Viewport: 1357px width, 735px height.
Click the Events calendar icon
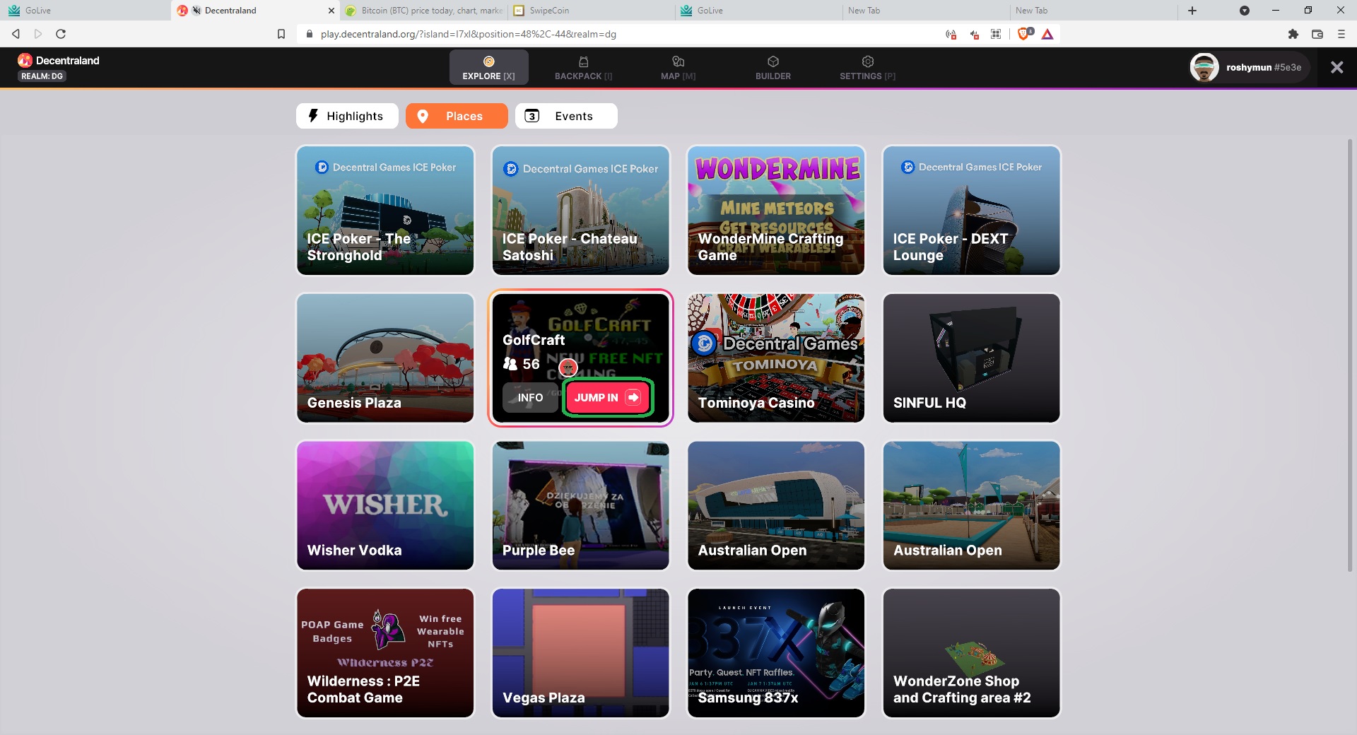pyautogui.click(x=532, y=116)
